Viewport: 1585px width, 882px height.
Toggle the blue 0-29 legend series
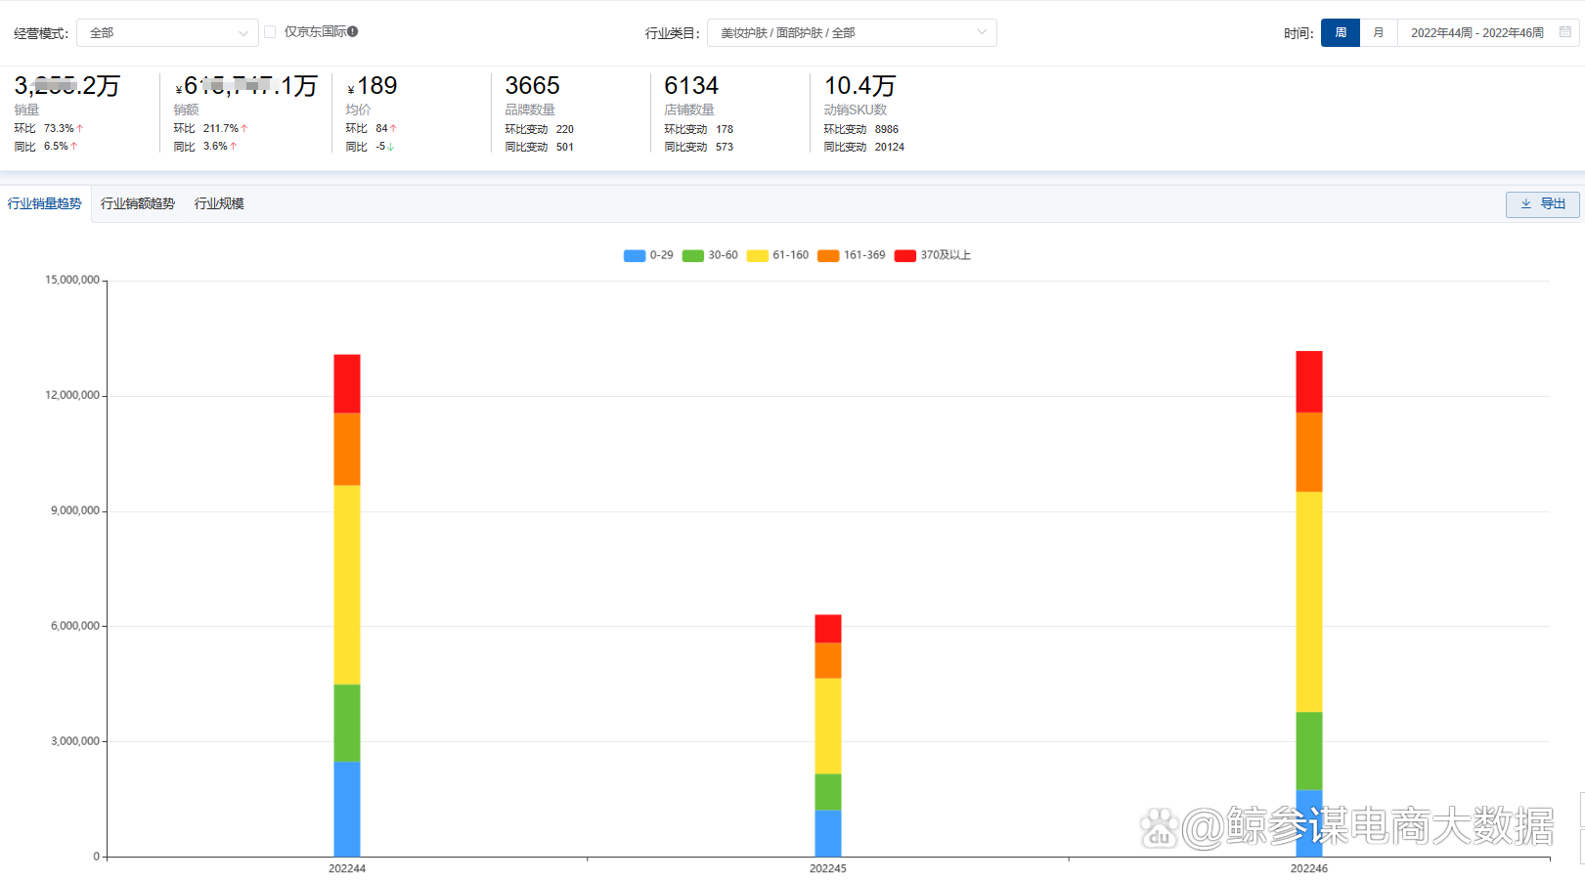click(x=648, y=255)
